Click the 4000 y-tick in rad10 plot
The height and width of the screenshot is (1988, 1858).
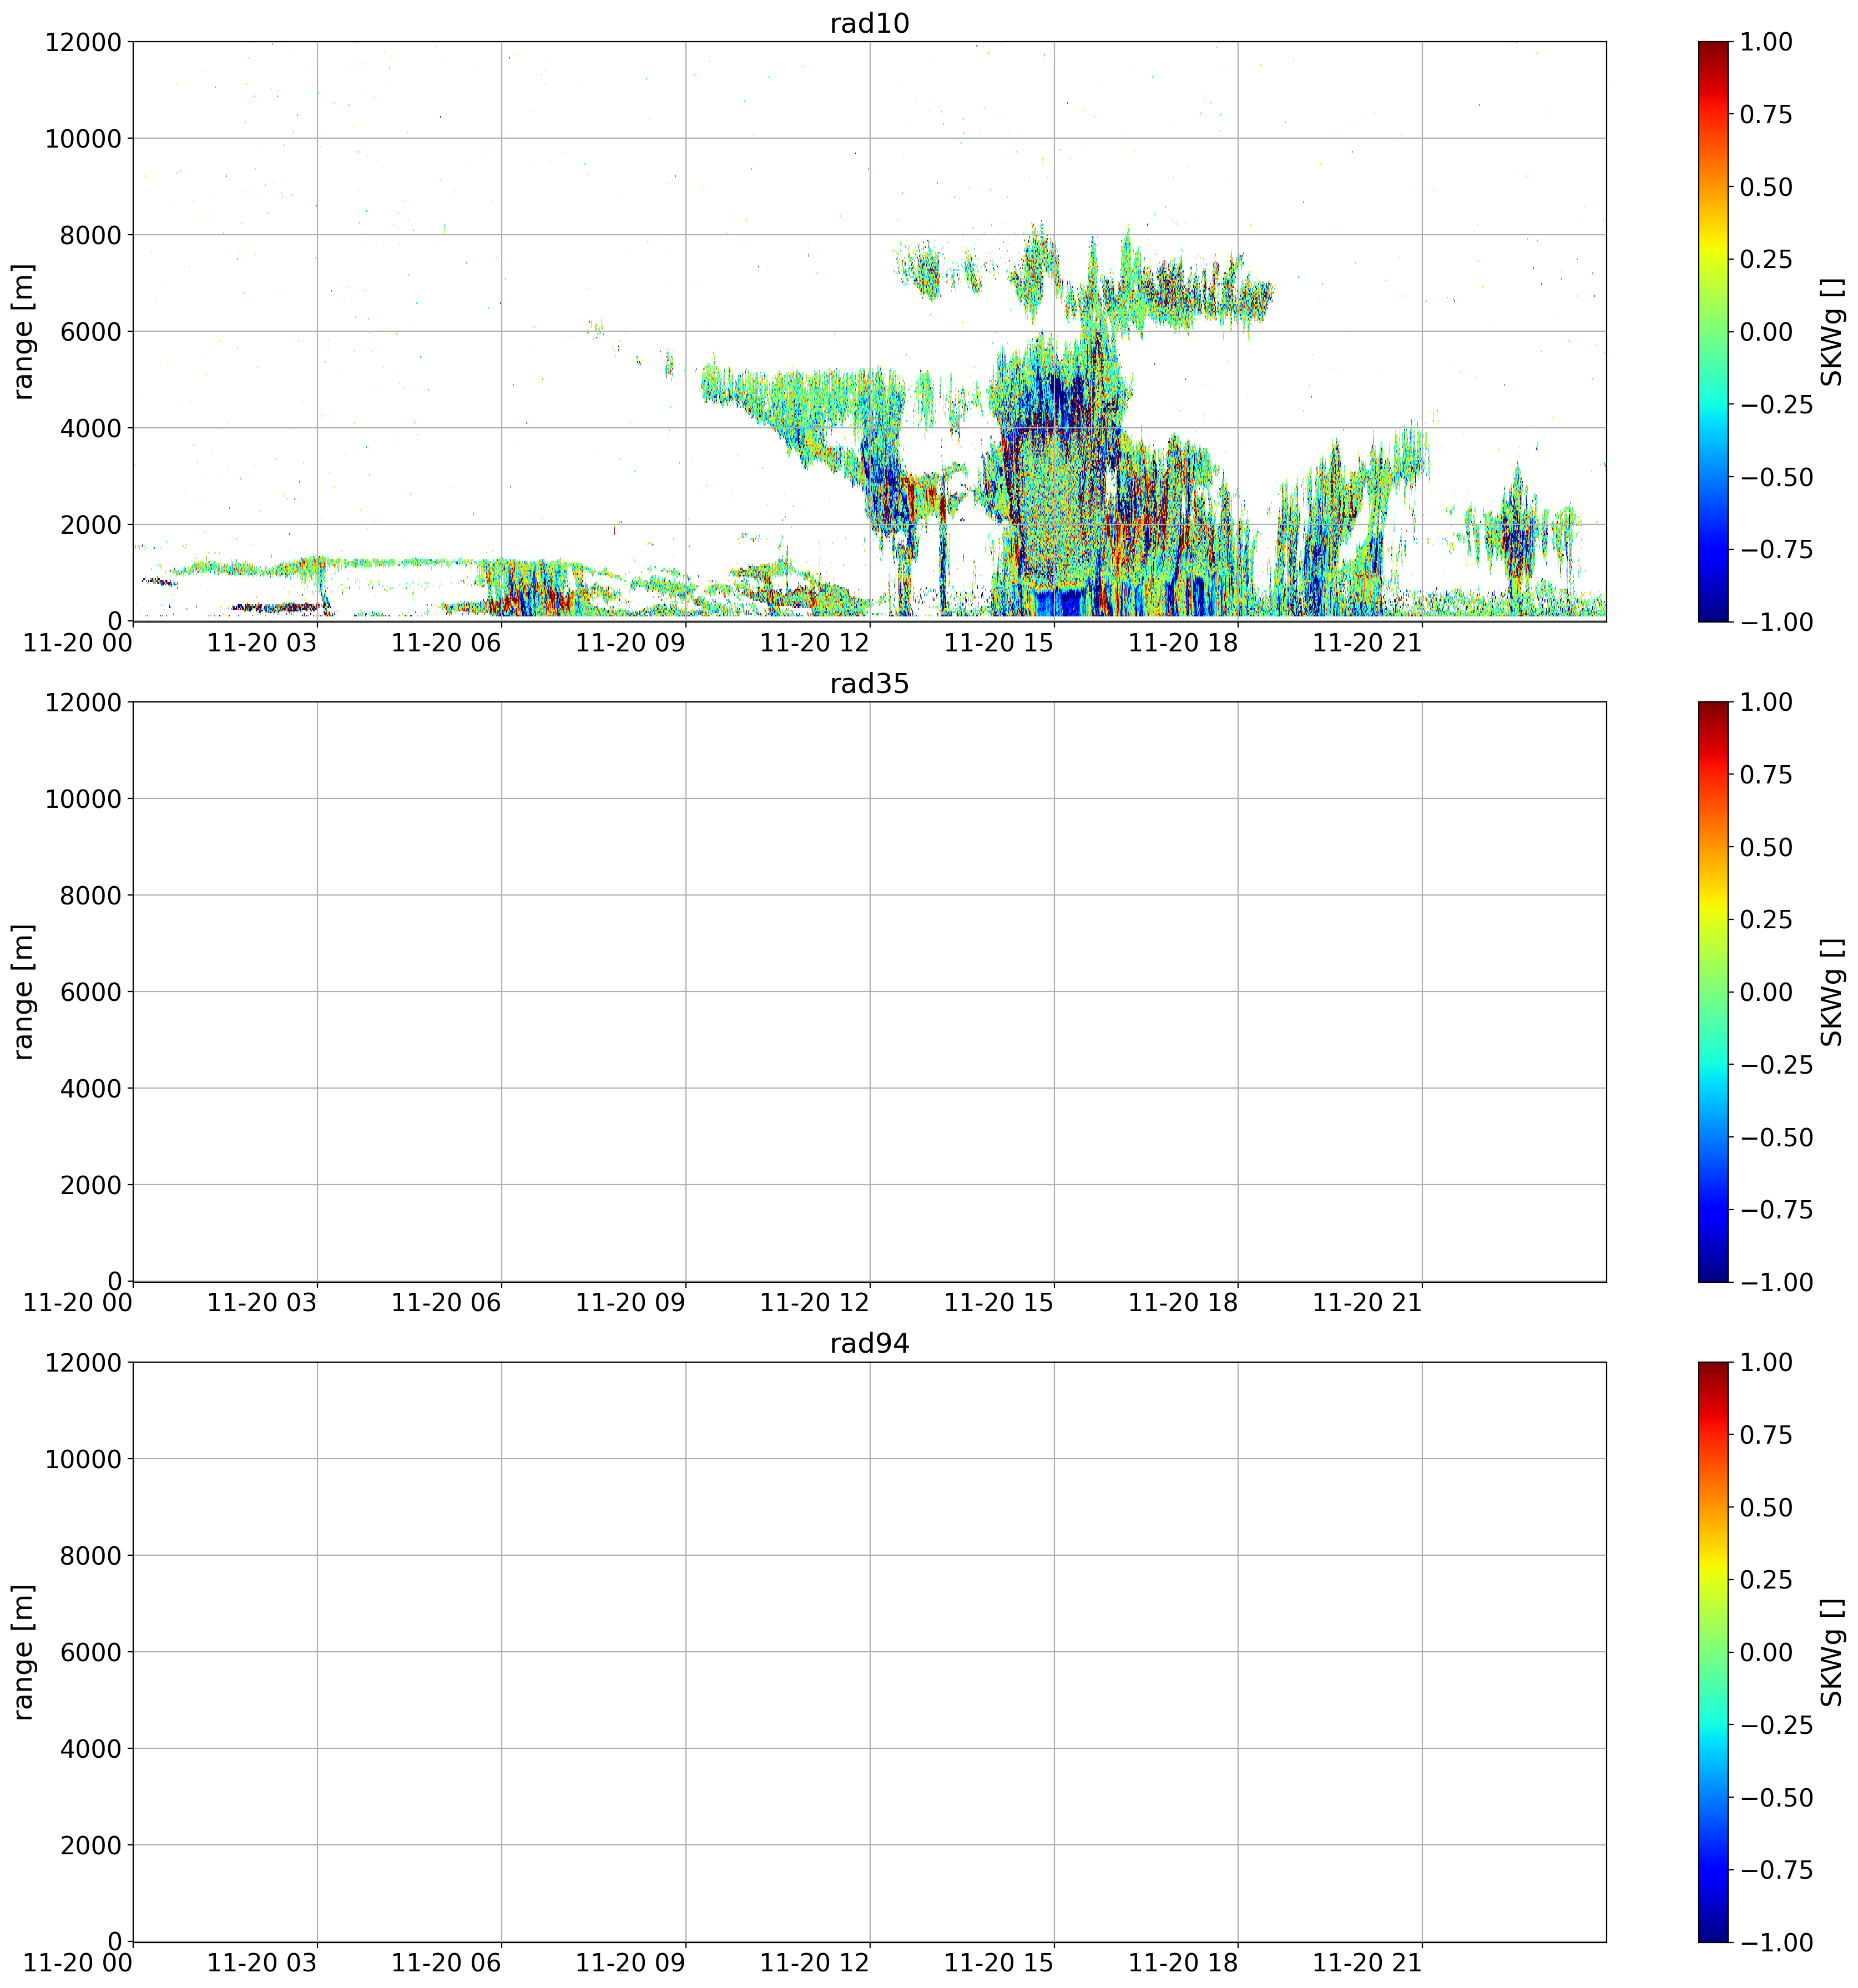(x=90, y=428)
